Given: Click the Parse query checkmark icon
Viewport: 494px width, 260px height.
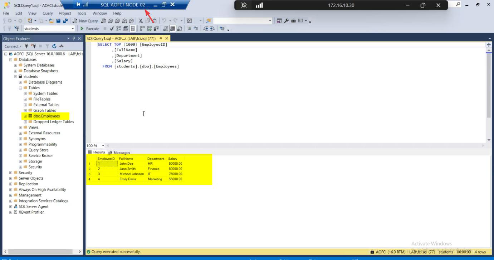Looking at the screenshot, I should click(x=112, y=29).
